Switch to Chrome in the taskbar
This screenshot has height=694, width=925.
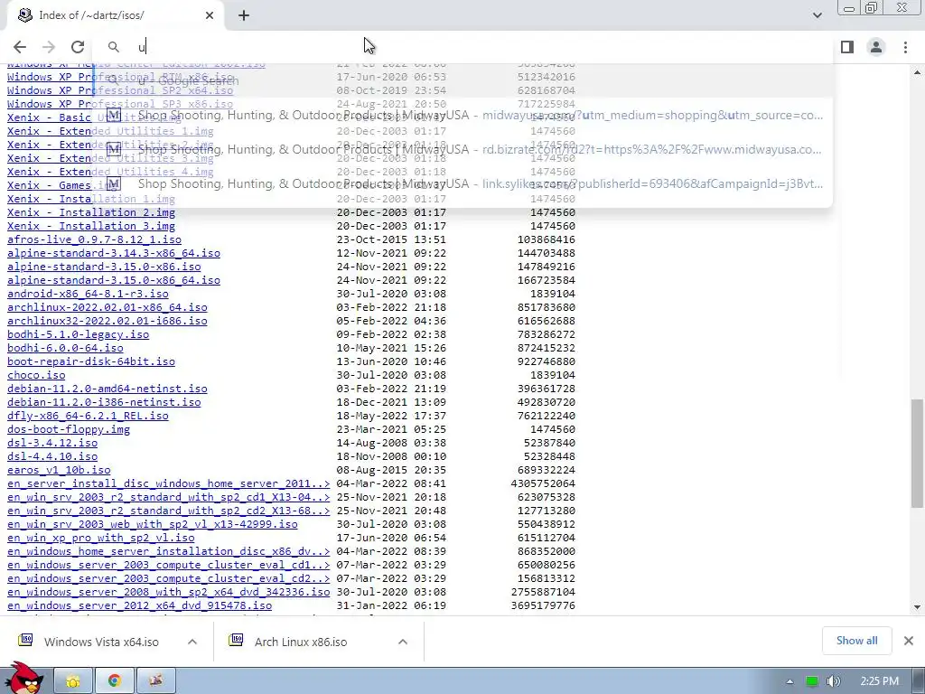click(x=115, y=681)
